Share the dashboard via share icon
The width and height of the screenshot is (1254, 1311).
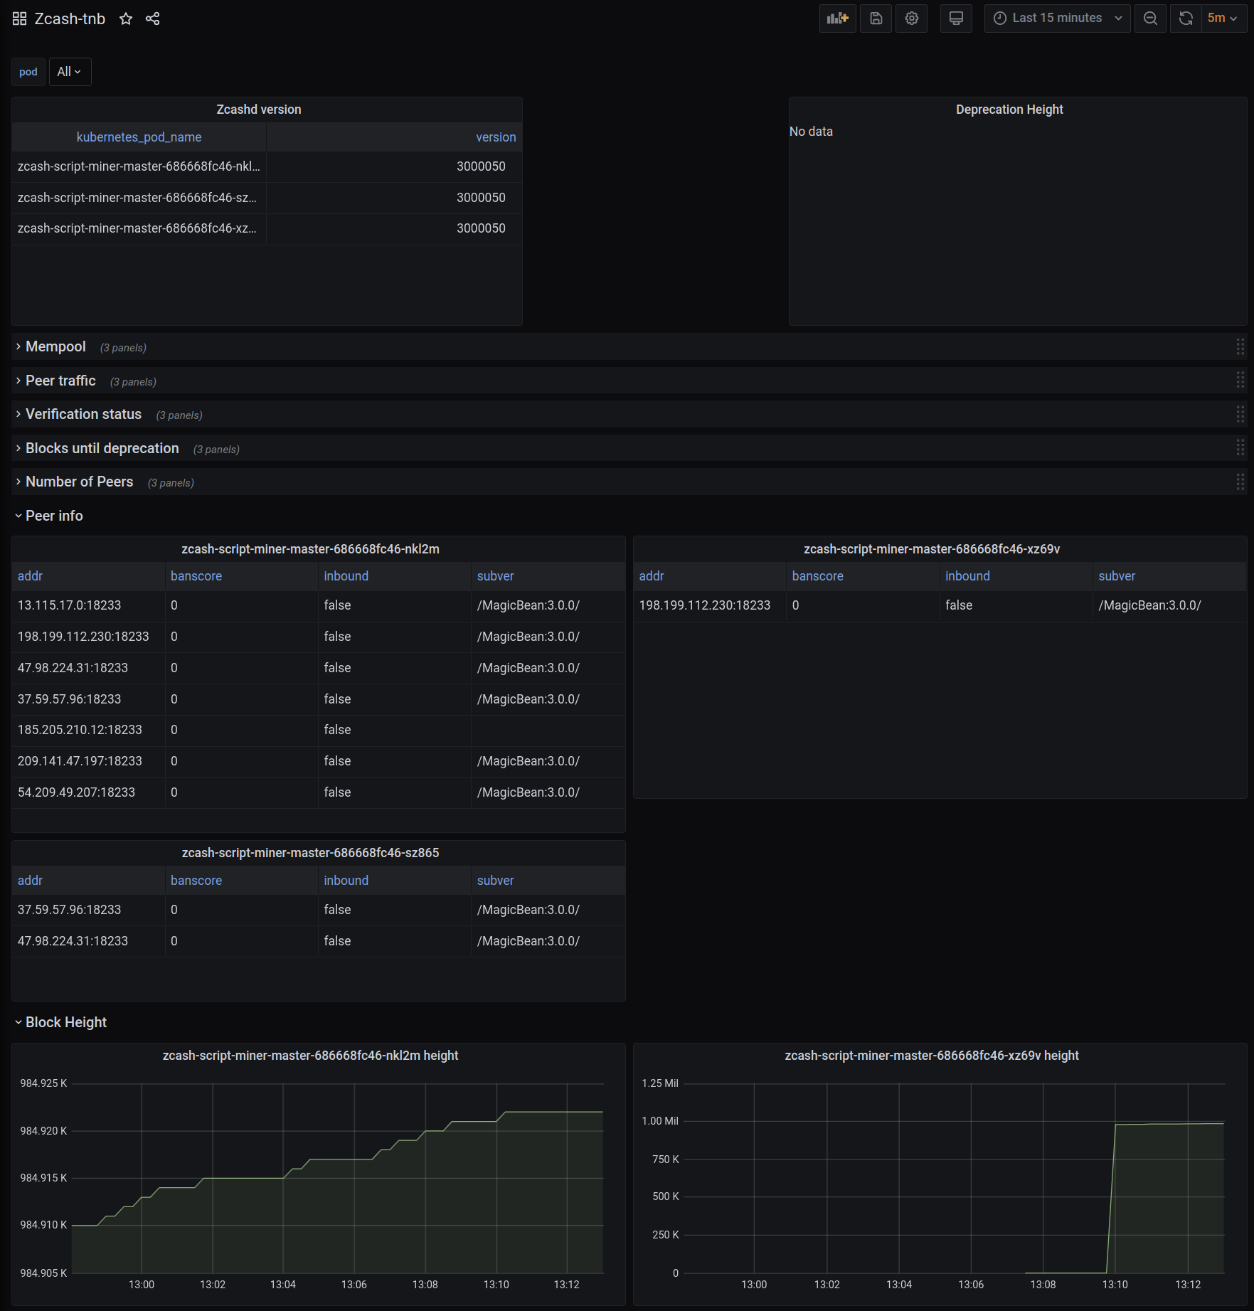152,18
